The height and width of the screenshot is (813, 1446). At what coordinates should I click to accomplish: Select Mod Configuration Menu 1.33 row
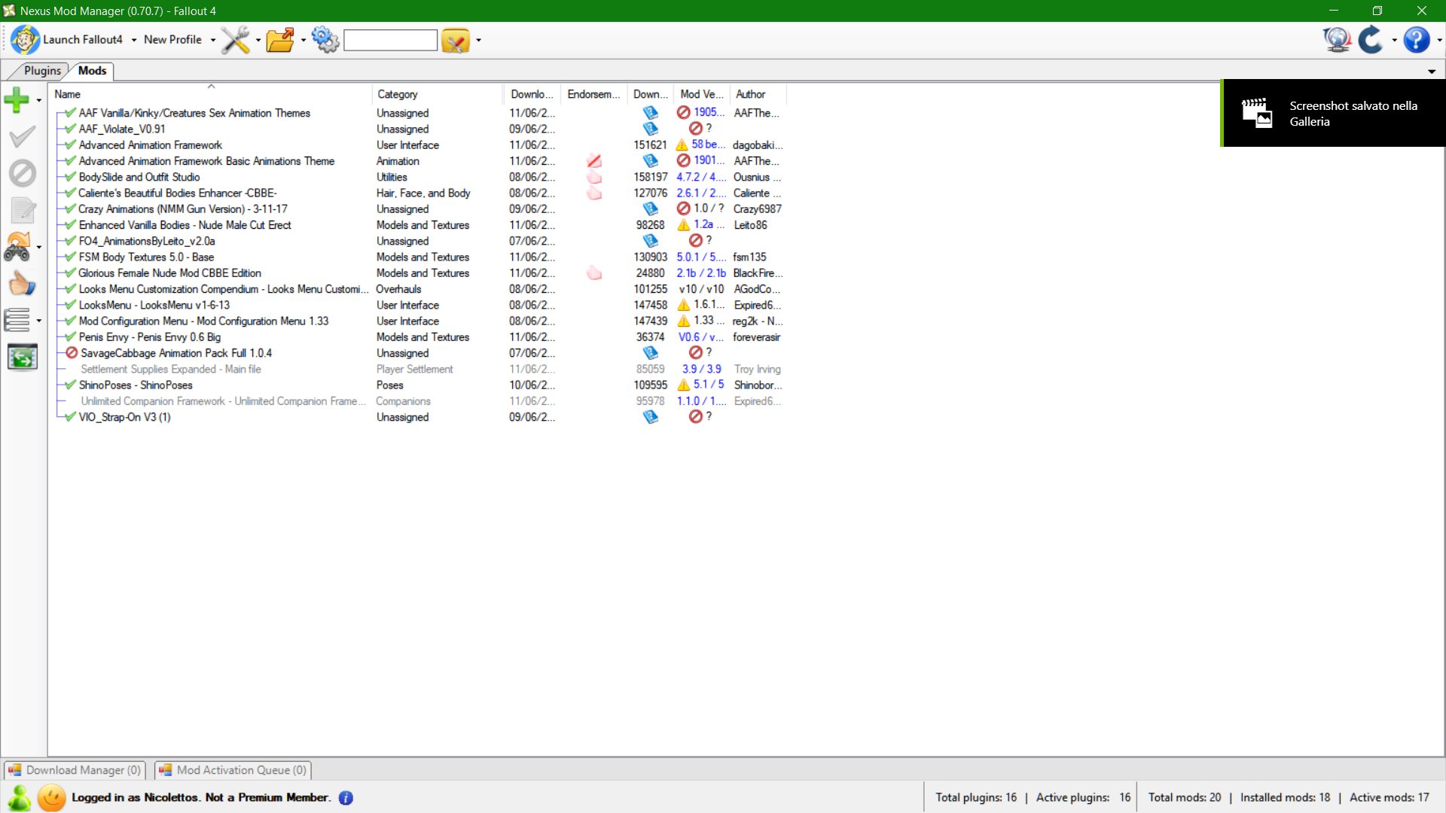point(418,321)
